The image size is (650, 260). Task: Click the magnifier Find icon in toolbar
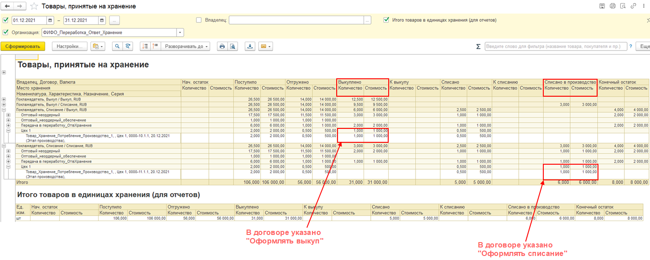(x=117, y=46)
